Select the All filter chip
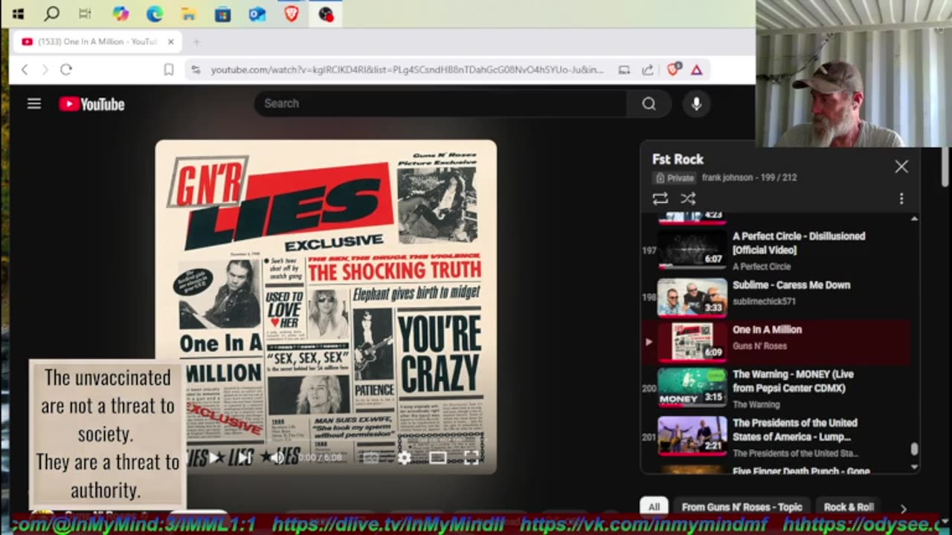The image size is (952, 535). (654, 507)
